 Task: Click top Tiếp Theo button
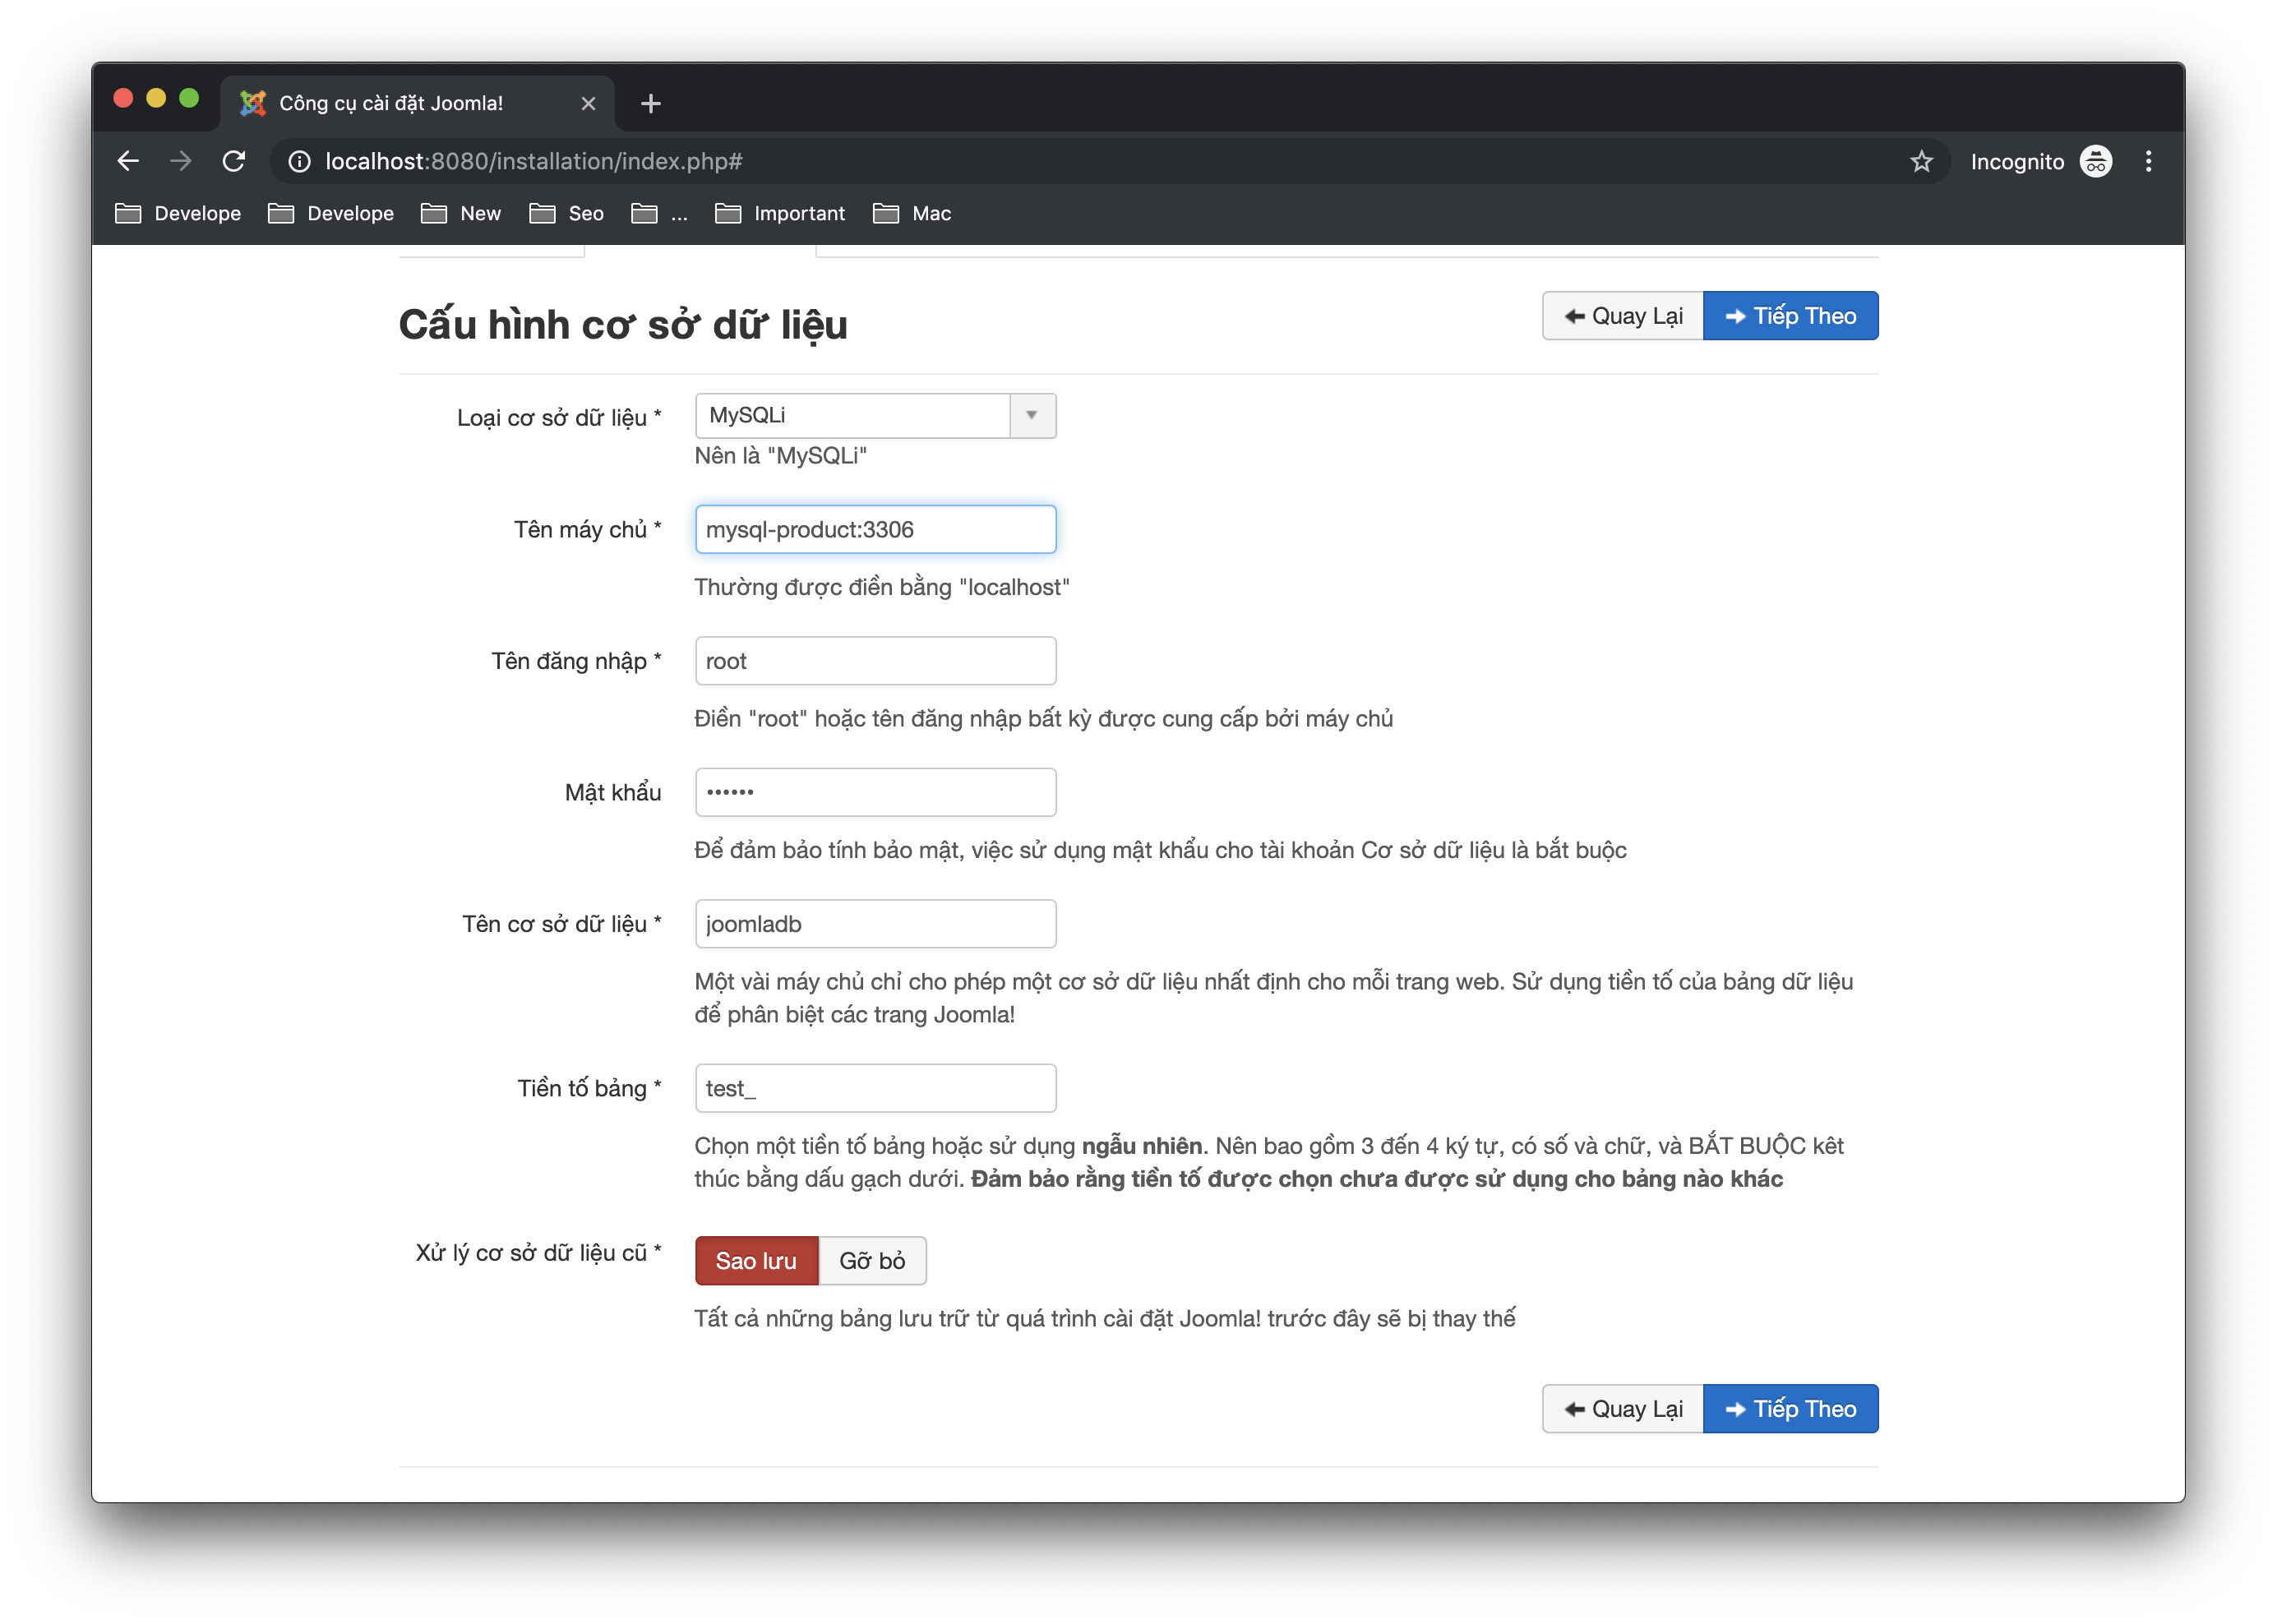pyautogui.click(x=1790, y=316)
